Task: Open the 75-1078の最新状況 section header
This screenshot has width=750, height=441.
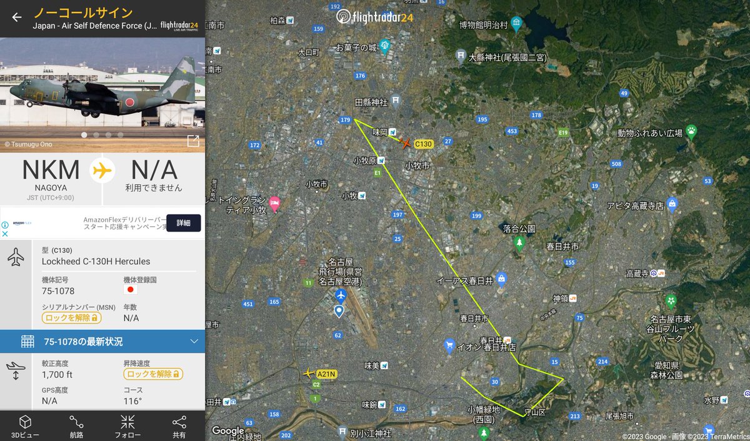Action: tap(102, 341)
